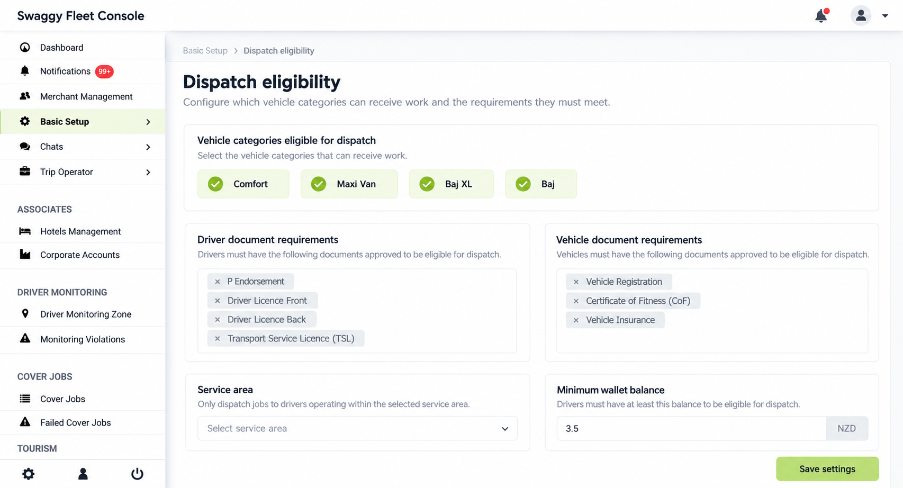
Task: Remove the Vehicle Insurance tag
Action: (x=576, y=320)
